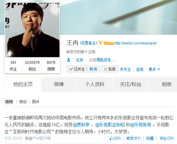This screenshot has height=144, width=177.
Task: Switch to the 微博 tab
Action: click(x=59, y=84)
